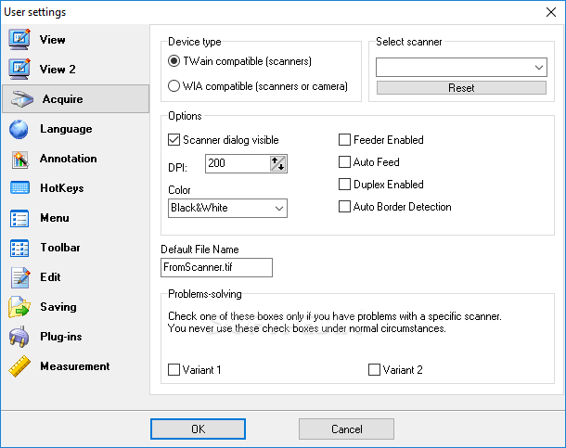Expand the Color Black&White dropdown
This screenshot has width=566, height=448.
(227, 208)
